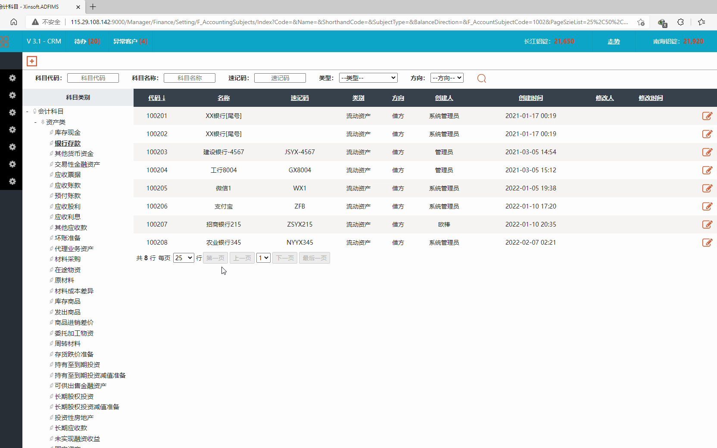Screen dimensions: 717x448
Task: Click the red plus add-subject icon
Action: coord(32,61)
